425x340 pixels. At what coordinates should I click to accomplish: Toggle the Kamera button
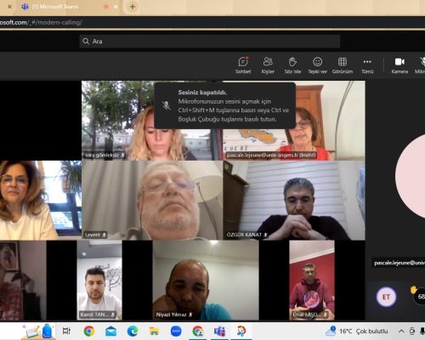[399, 65]
